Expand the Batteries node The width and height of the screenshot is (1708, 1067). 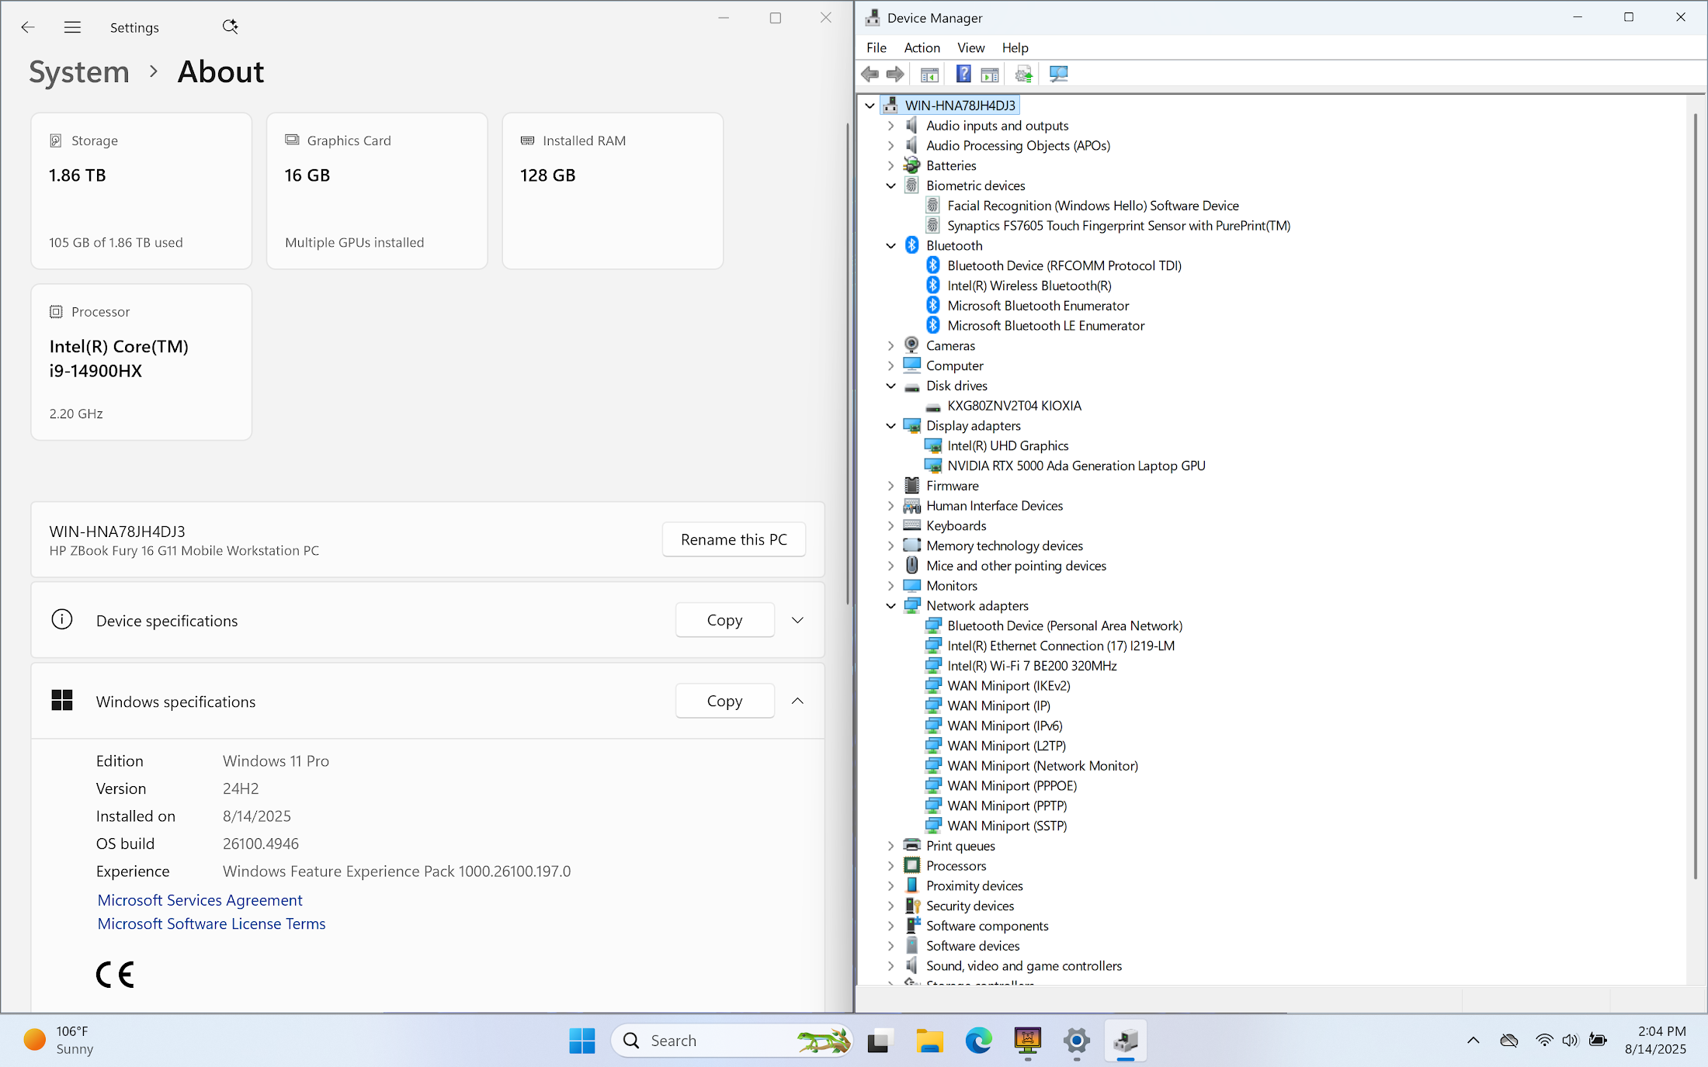(890, 165)
